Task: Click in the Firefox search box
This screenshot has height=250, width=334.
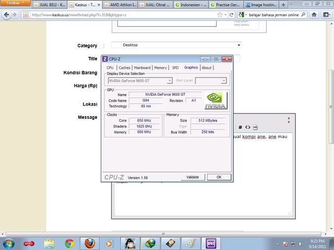Action: [273, 15]
